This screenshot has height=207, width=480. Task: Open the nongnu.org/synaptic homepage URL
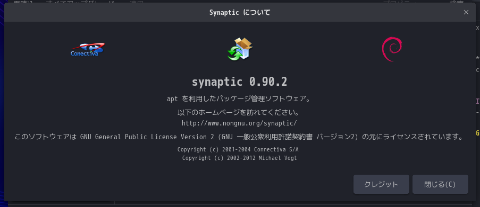239,123
